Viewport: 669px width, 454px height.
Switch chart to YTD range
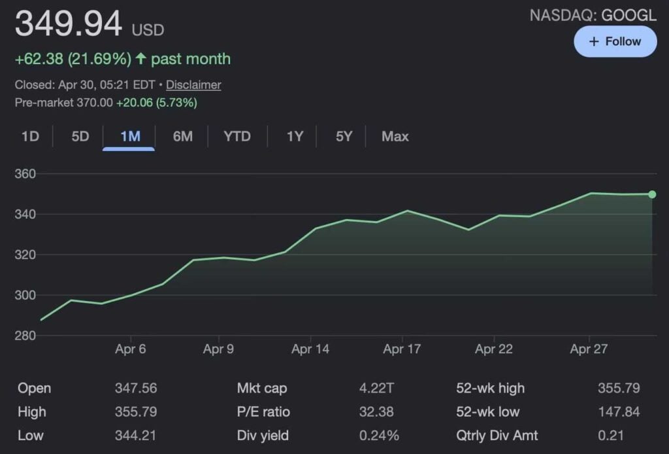[237, 137]
